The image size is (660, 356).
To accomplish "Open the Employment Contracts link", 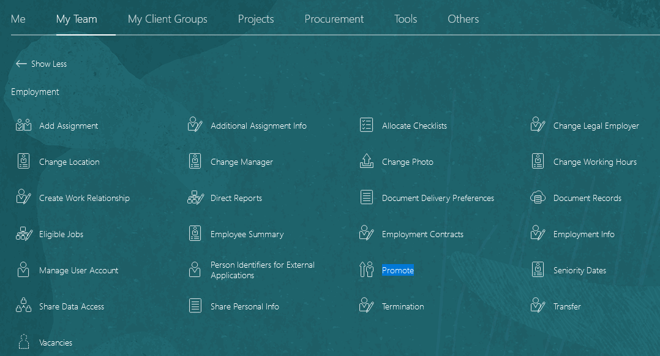I will pos(422,234).
